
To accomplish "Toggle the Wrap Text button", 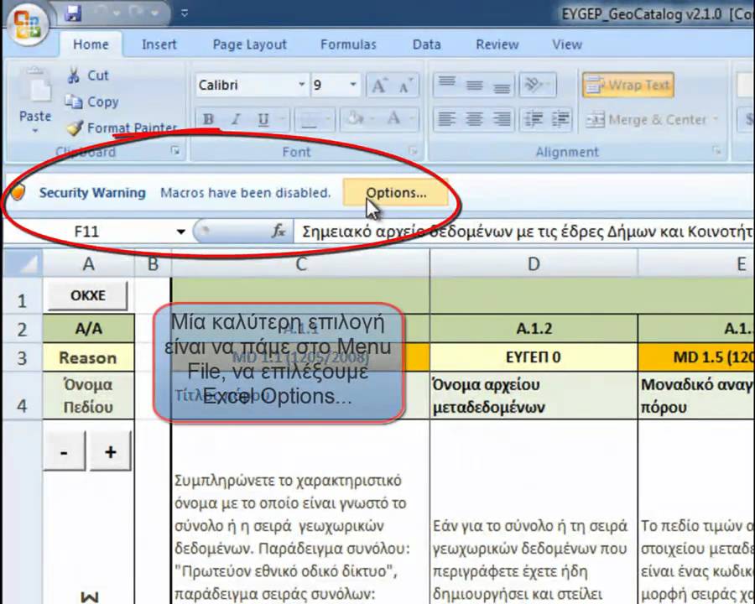I will tap(627, 86).
